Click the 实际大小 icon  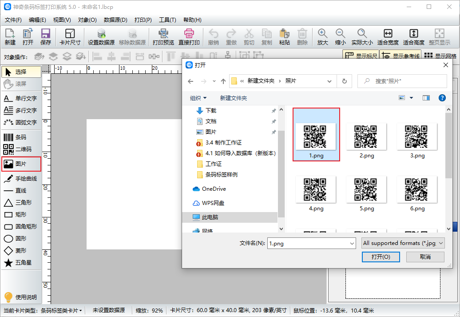(x=362, y=37)
